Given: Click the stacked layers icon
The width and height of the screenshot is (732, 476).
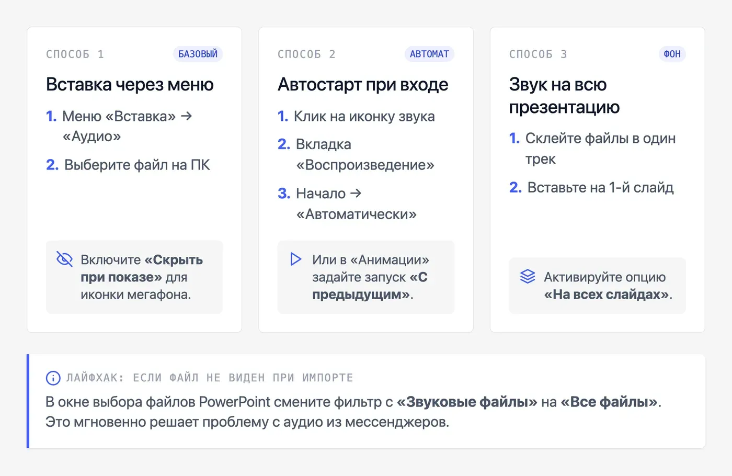Looking at the screenshot, I should pos(528,276).
